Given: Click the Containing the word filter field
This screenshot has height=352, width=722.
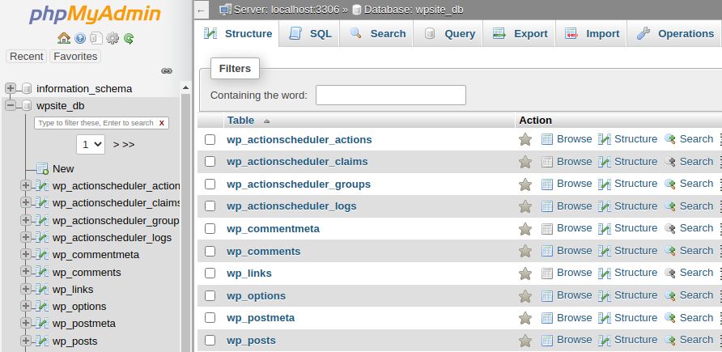Looking at the screenshot, I should [391, 95].
